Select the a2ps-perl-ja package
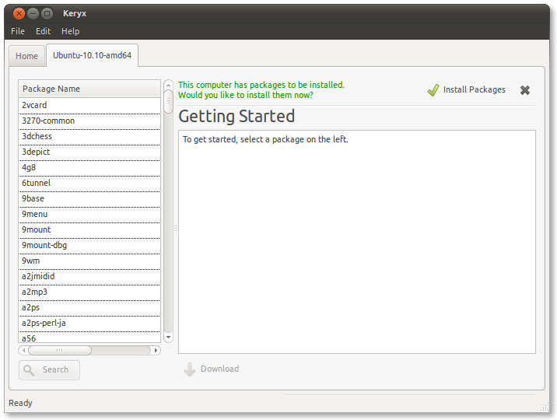557x420 pixels. tap(89, 324)
